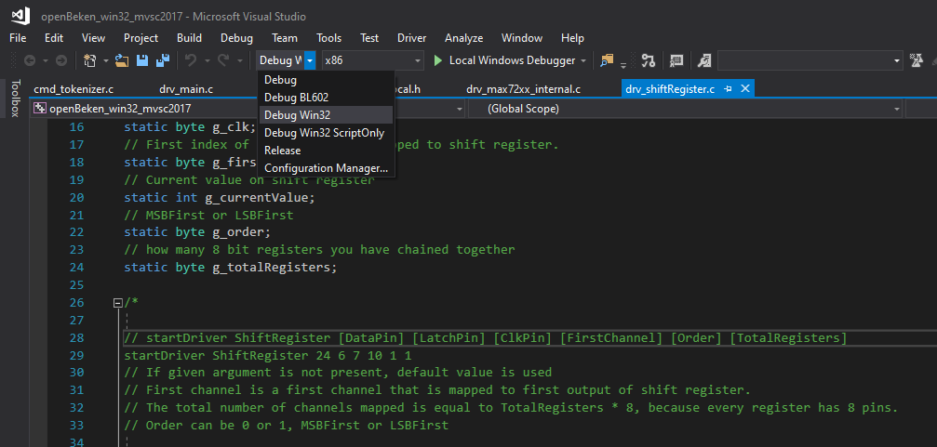937x447 pixels.
Task: Open the x86 solution platforms dropdown
Action: pos(372,60)
